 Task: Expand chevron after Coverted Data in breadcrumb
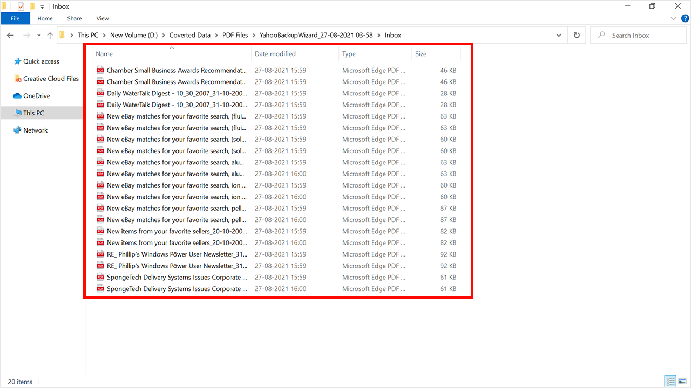216,35
